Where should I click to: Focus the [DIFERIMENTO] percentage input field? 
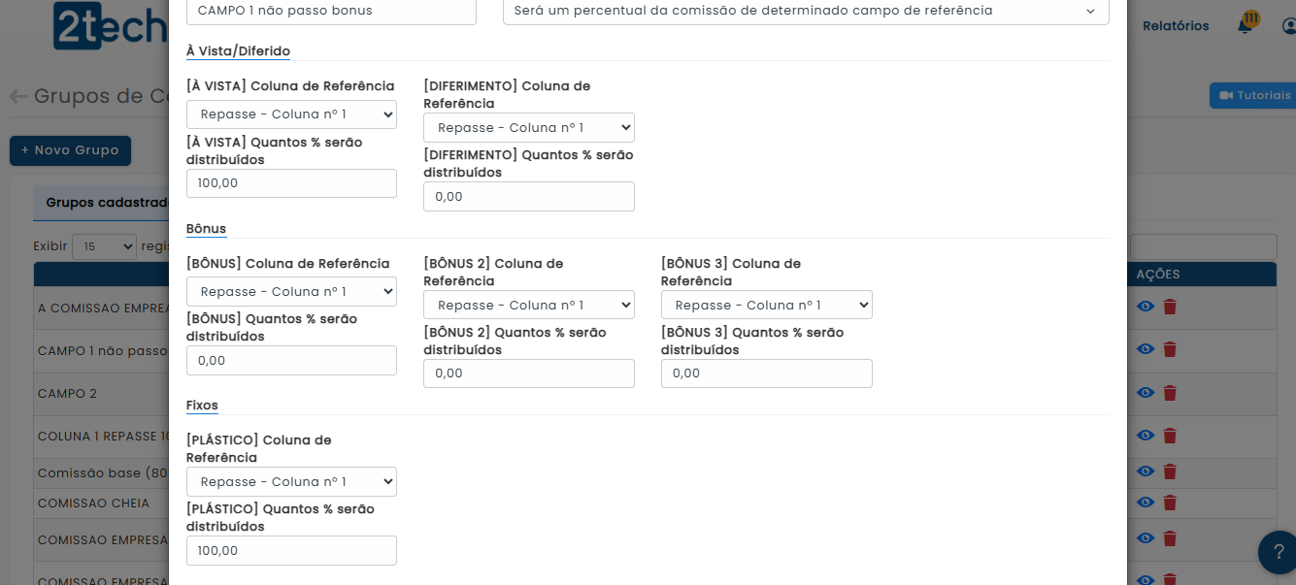(x=528, y=196)
